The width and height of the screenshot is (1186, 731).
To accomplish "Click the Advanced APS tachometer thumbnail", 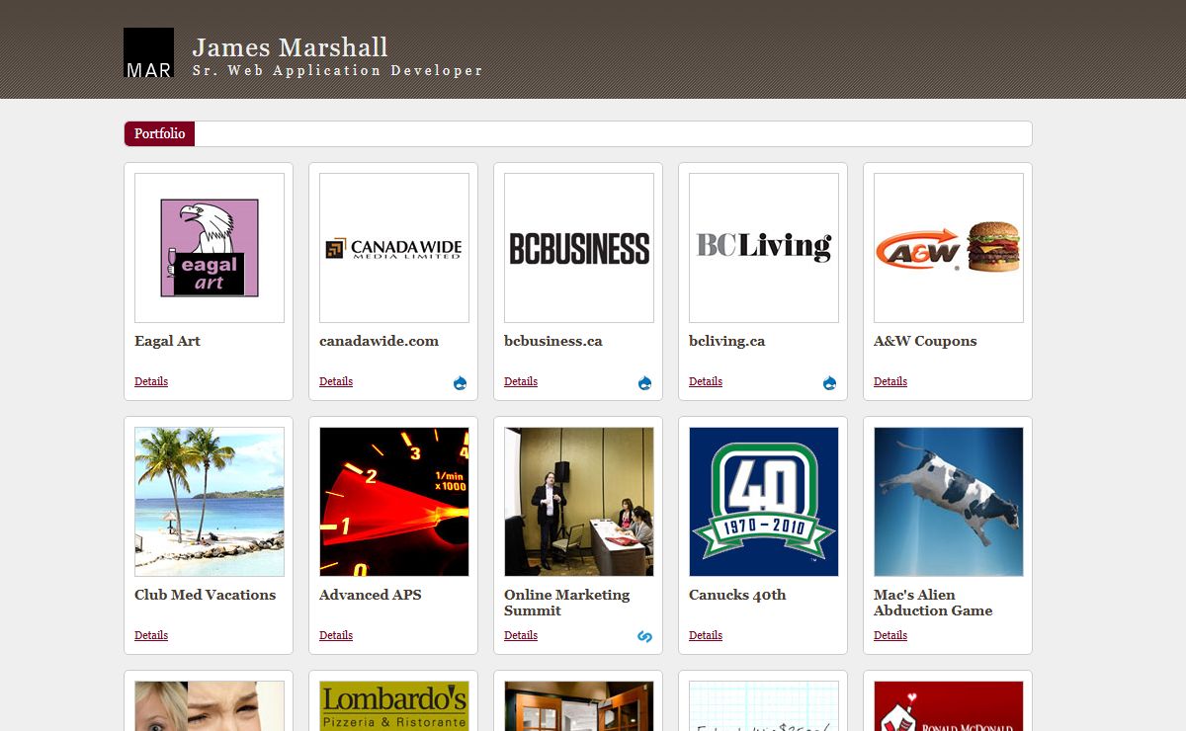I will tap(394, 502).
